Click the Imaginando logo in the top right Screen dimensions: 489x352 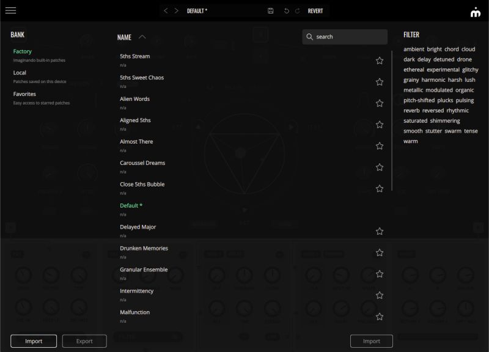(476, 10)
